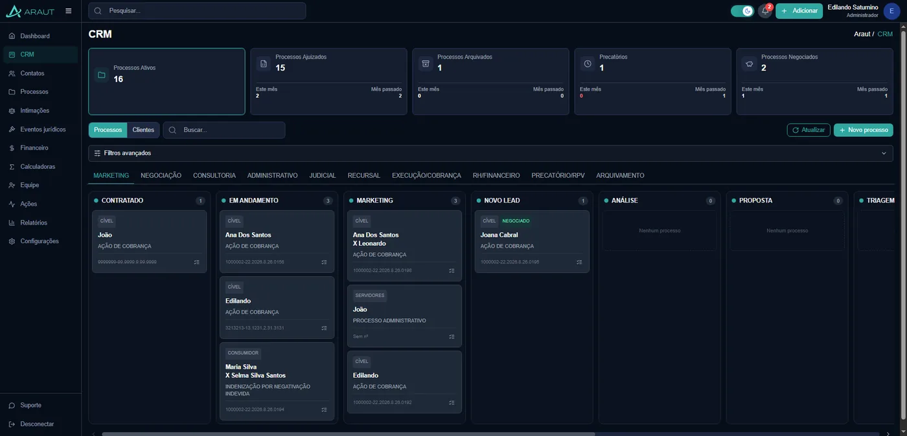Image resolution: width=907 pixels, height=436 pixels.
Task: Select the NEGOCIAÇÃO tab
Action: tap(161, 175)
